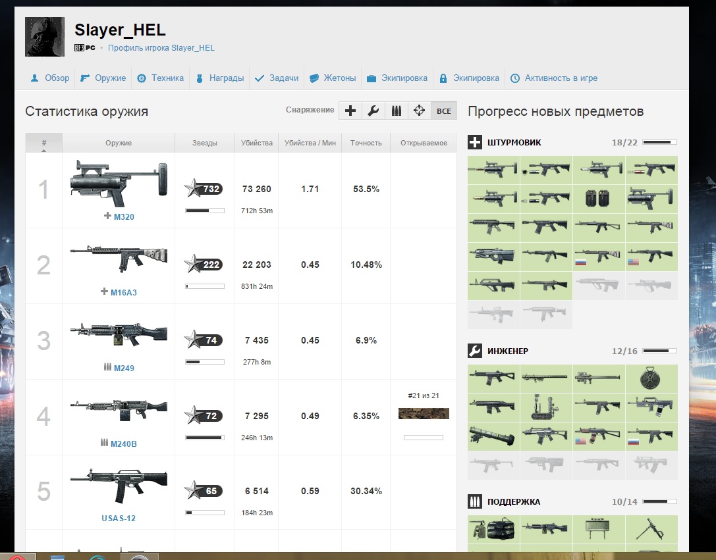
Task: Open the Профиль игрока Slayer_HEL link
Action: [x=161, y=48]
